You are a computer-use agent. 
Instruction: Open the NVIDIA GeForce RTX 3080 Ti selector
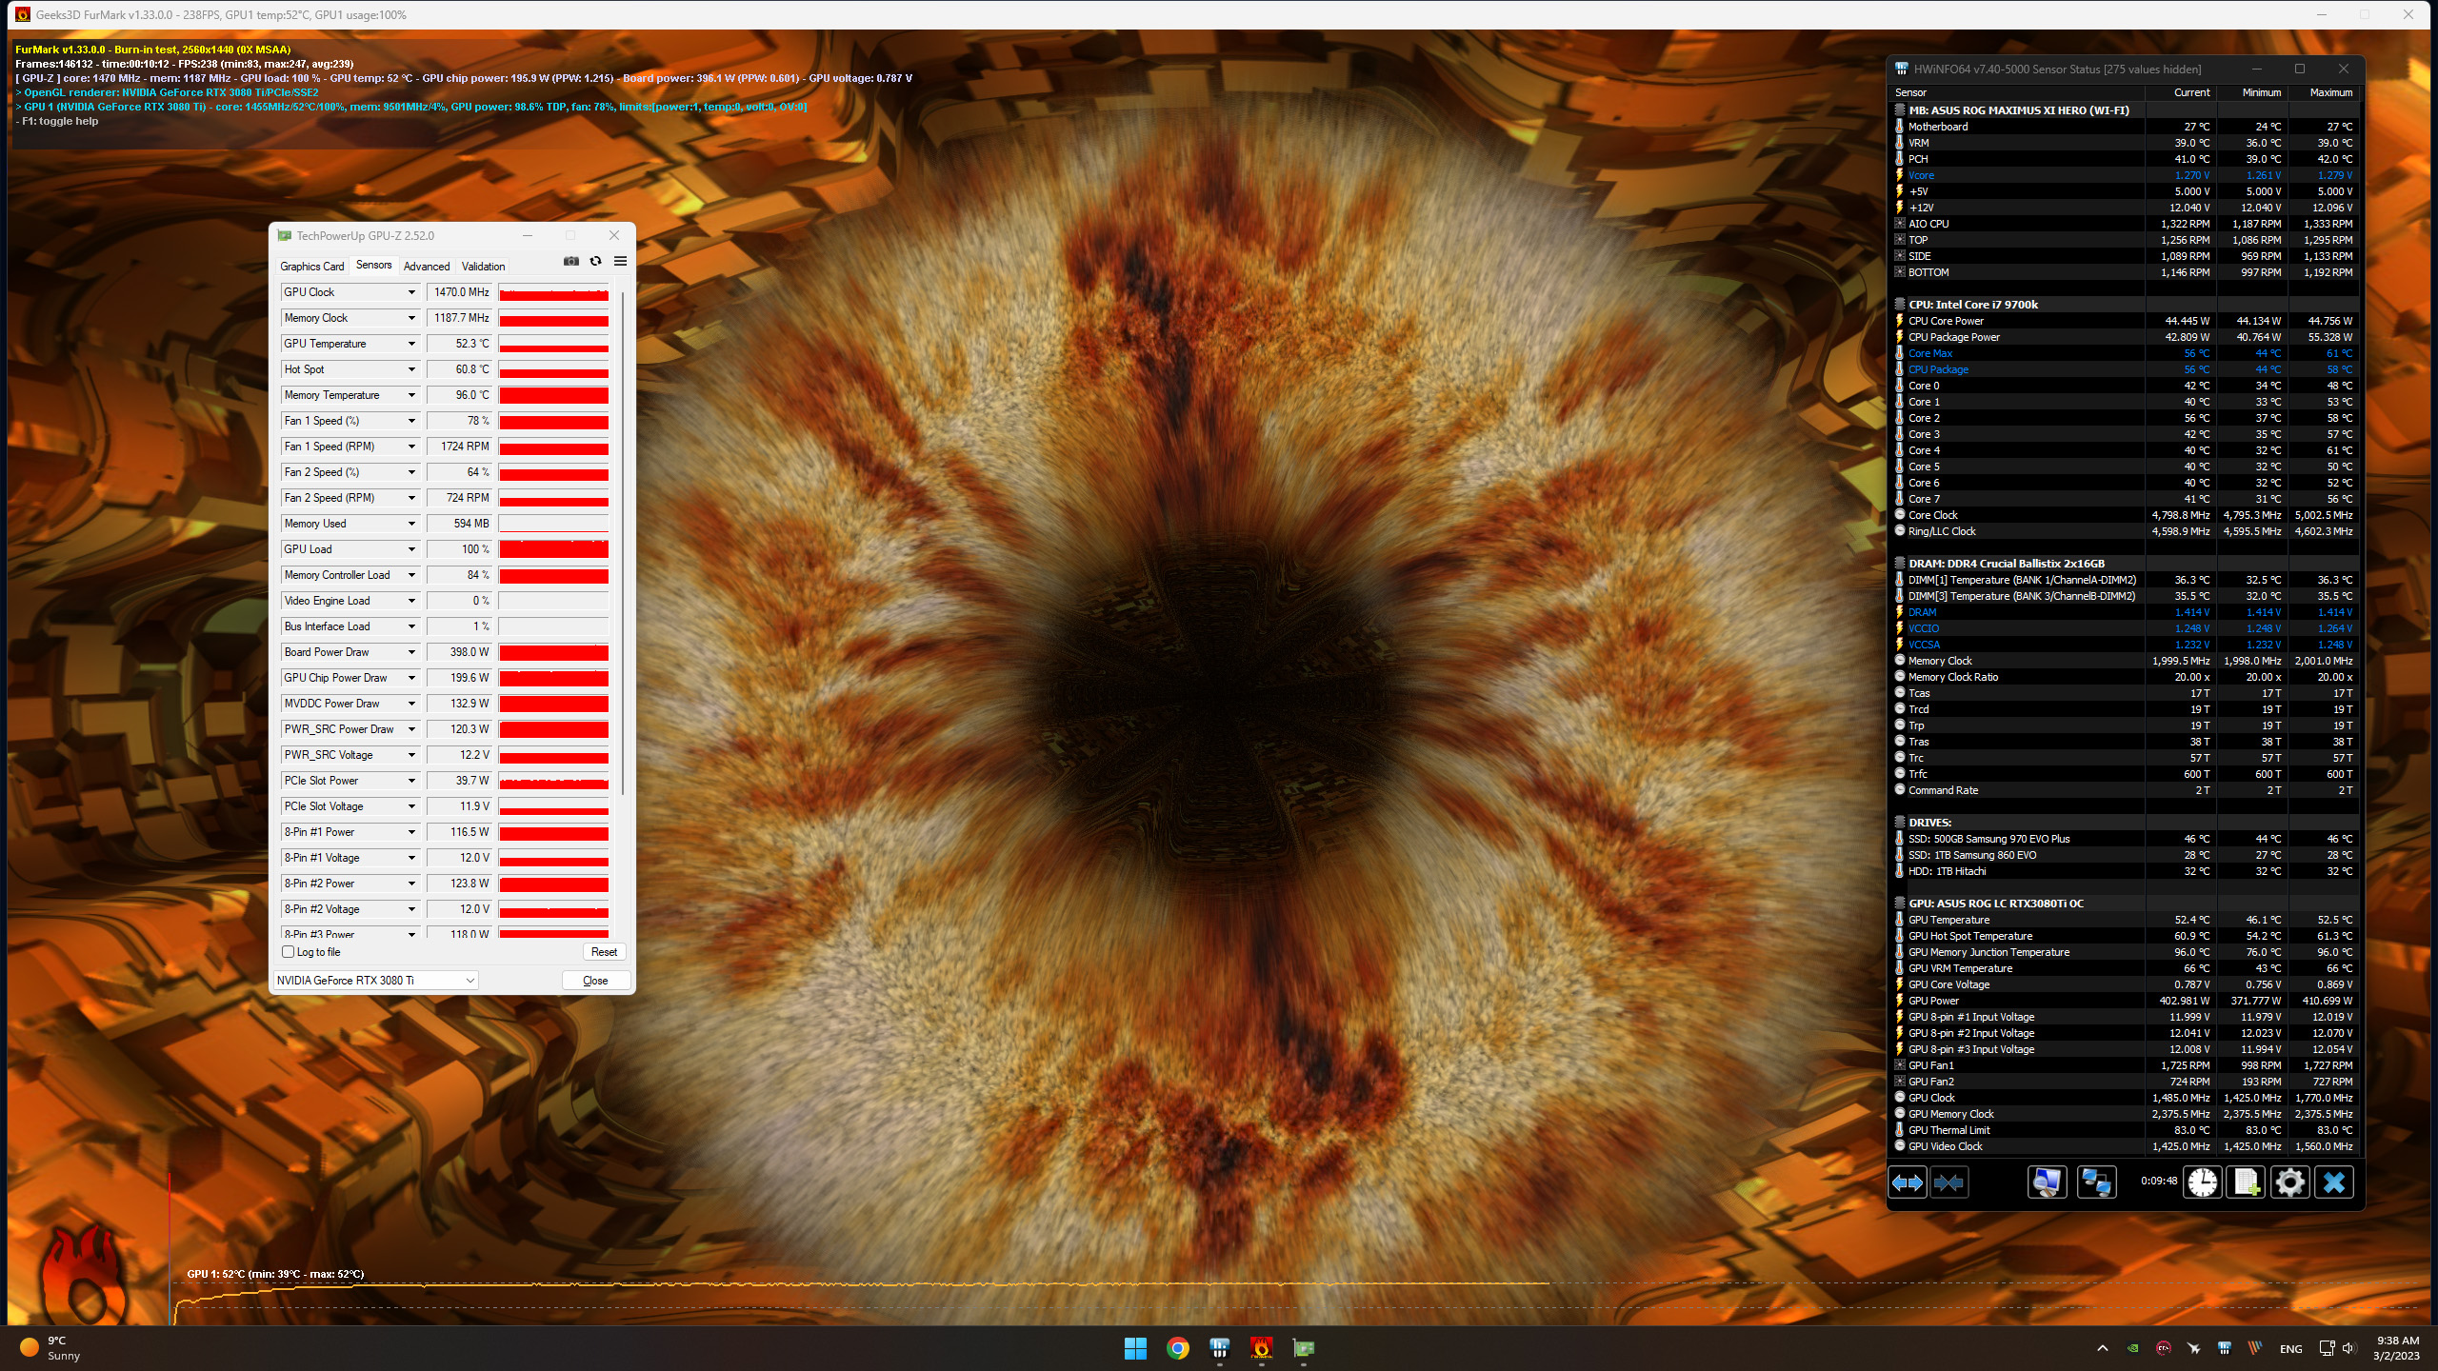click(376, 980)
